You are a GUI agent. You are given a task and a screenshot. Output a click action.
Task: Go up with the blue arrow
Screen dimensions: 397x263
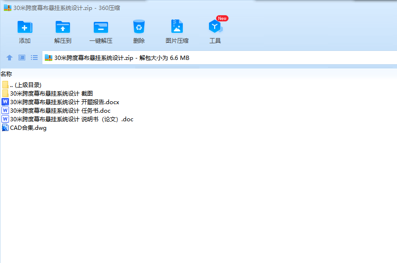coord(10,58)
